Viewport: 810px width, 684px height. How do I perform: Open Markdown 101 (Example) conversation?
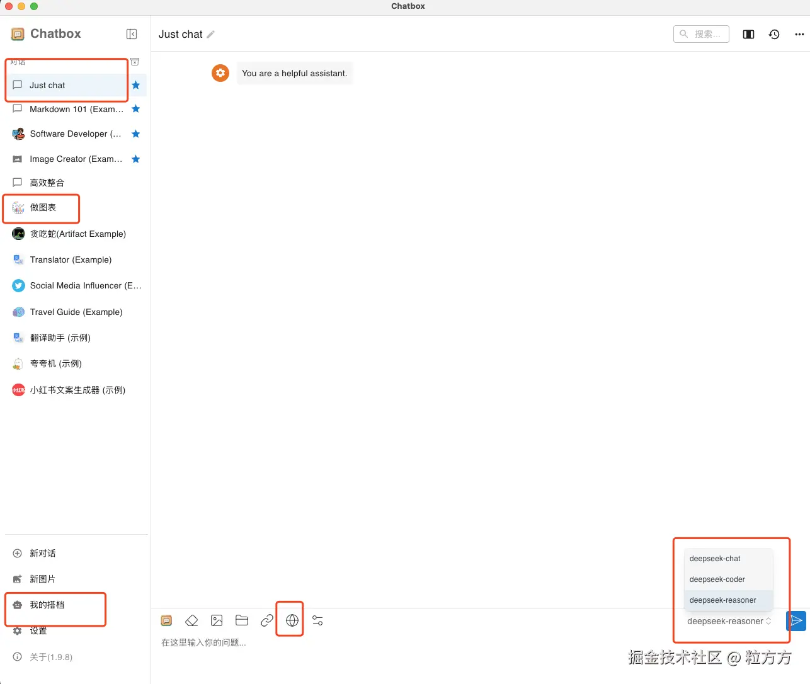pyautogui.click(x=76, y=109)
